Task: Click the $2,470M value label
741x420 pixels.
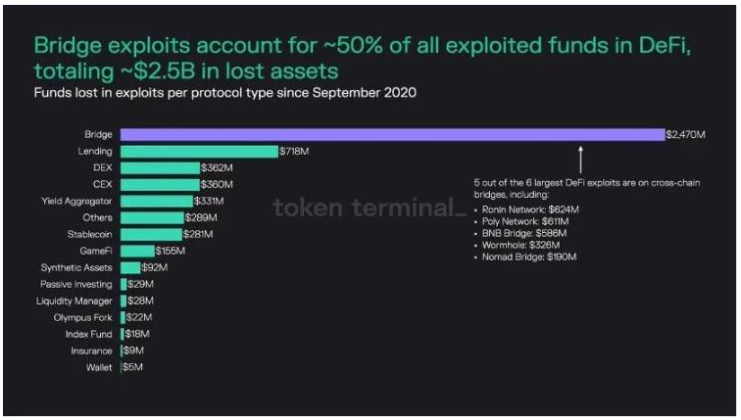Action: click(x=685, y=134)
